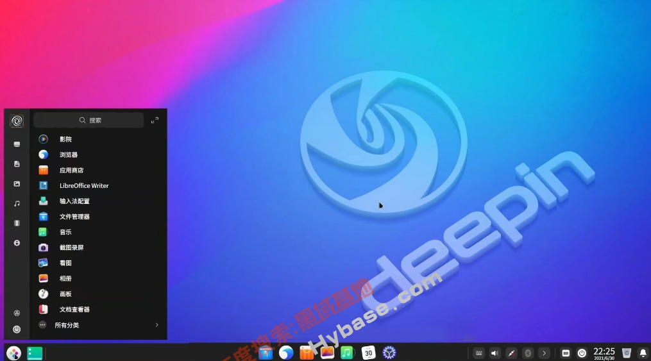Launch the browser from the dock
The width and height of the screenshot is (651, 361).
pos(286,353)
